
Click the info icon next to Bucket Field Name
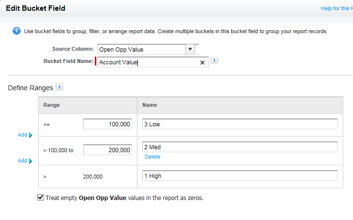pos(214,60)
